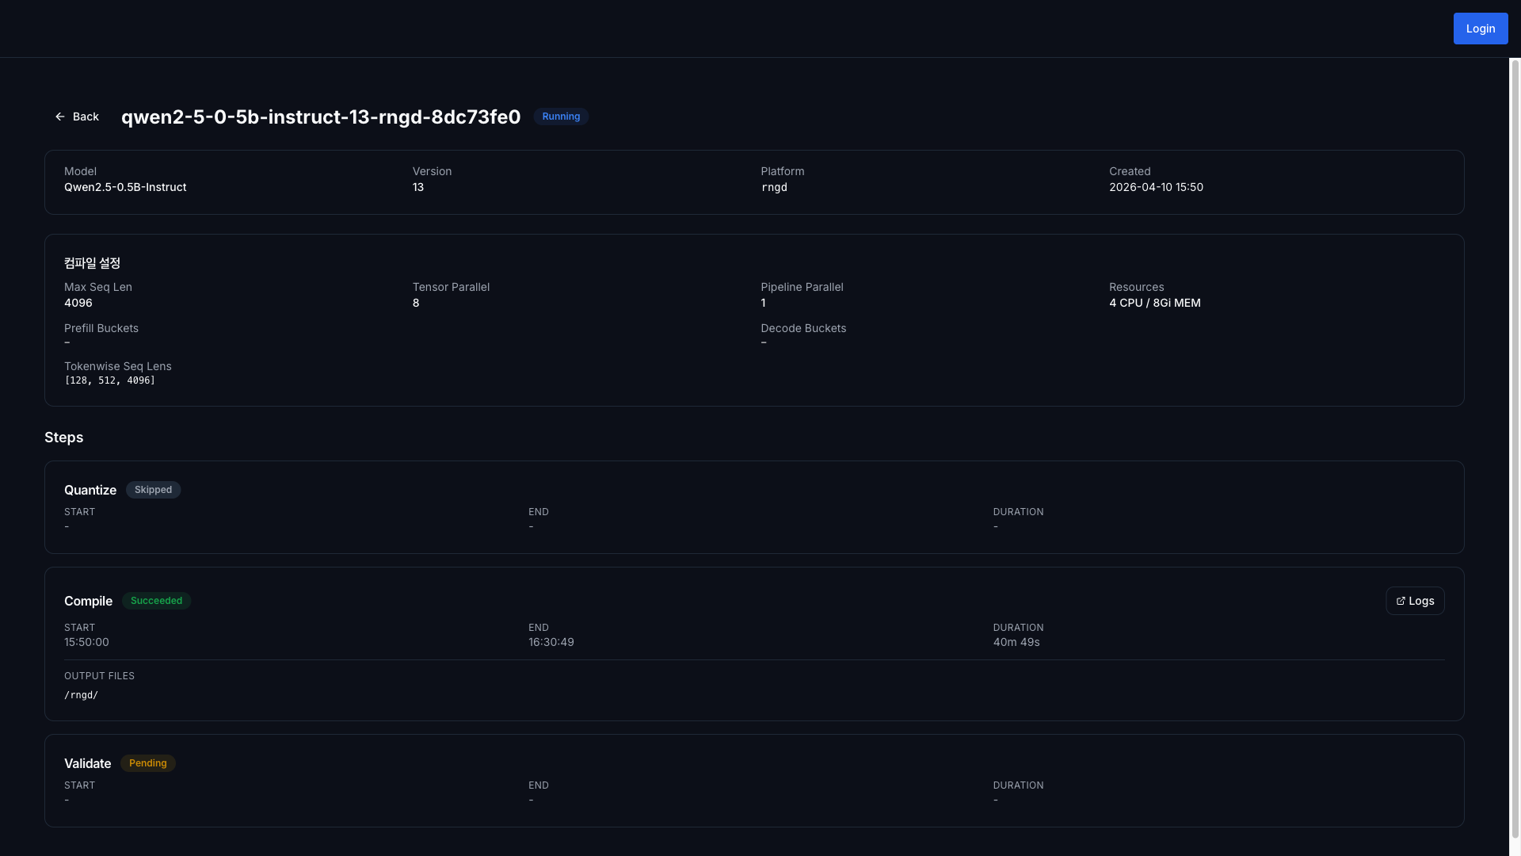
Task: Click the Skipped badge on Quantize
Action: (x=153, y=490)
